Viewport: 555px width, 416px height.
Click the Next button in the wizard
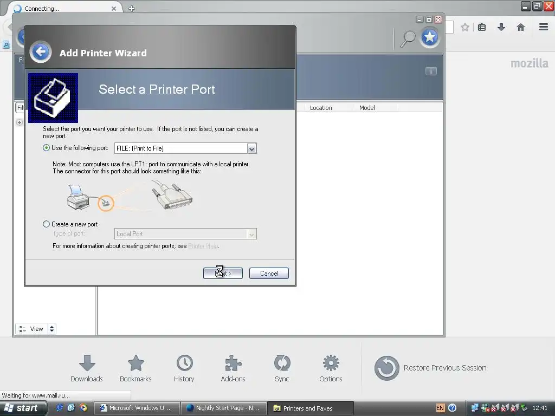coord(223,274)
